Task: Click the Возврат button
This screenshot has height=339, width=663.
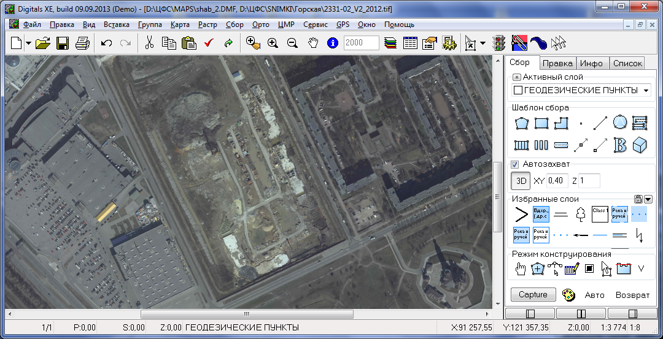Action: 632,295
